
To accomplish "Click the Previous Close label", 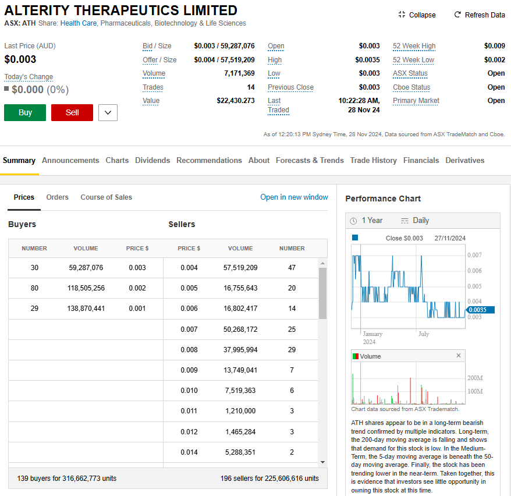I will pos(290,87).
